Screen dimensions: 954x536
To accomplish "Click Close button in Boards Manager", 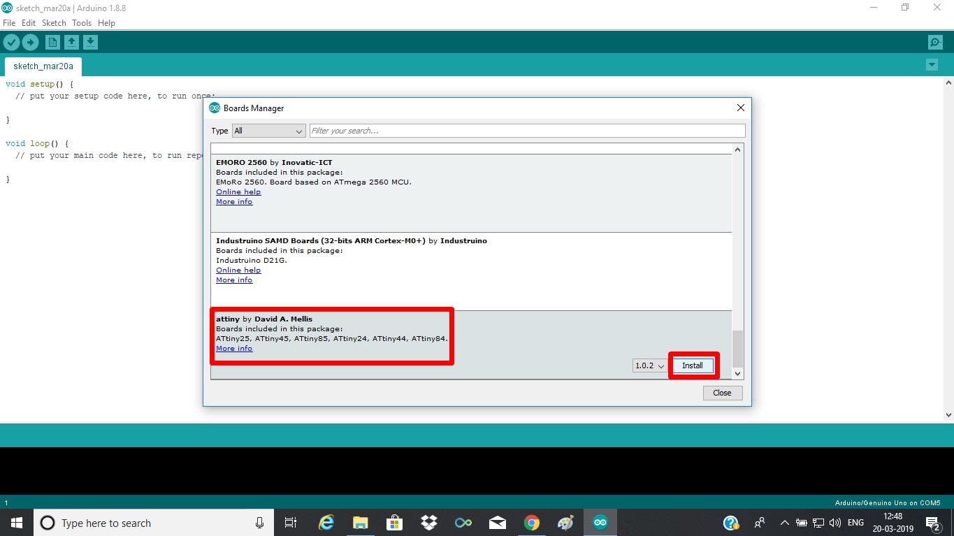I will (x=722, y=393).
